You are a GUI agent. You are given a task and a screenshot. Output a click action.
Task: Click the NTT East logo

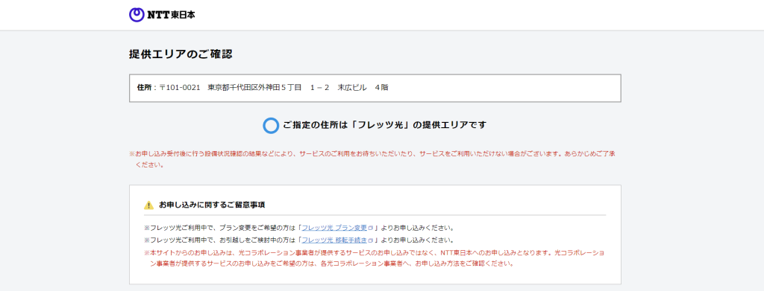(x=162, y=15)
